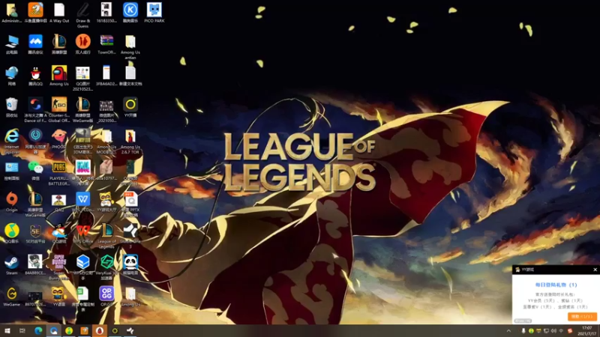Launch League of Legends desktop shortcut
Screen dimensions: 600x337
(x=106, y=231)
